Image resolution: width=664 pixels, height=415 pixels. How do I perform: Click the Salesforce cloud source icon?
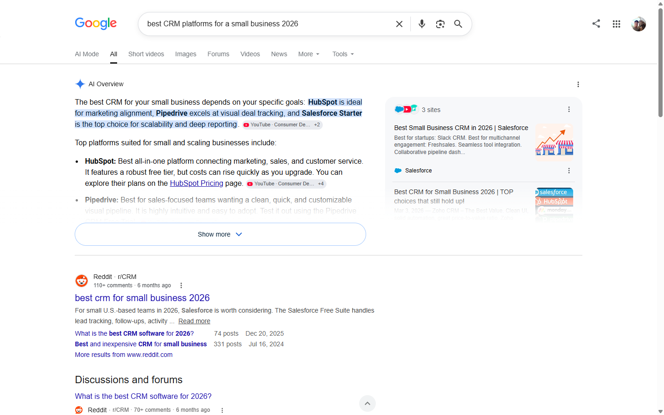click(398, 171)
